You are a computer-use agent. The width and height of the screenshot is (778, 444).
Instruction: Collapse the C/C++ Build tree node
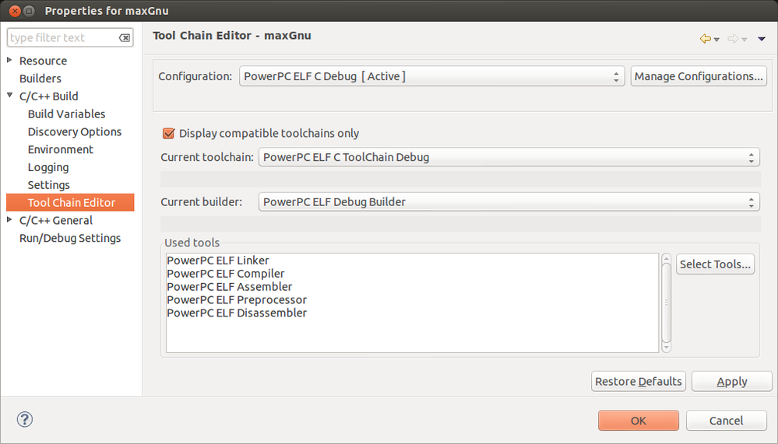[x=9, y=96]
